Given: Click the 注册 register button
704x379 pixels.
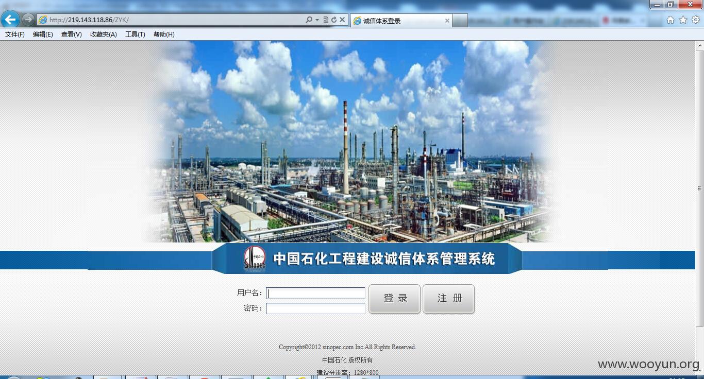Looking at the screenshot, I should coord(449,299).
